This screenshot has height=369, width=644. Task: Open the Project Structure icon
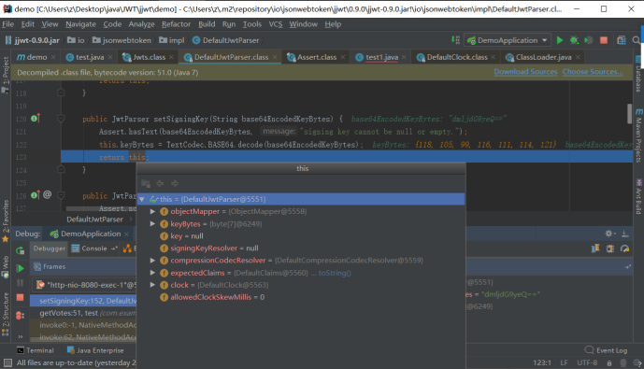621,40
